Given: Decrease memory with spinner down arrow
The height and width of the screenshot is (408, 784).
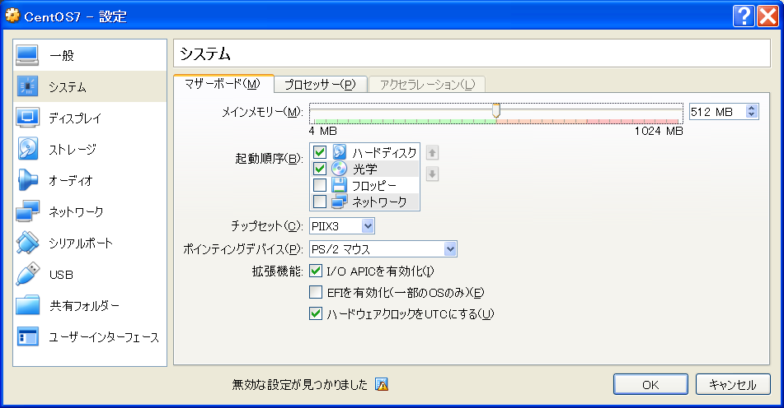Looking at the screenshot, I should 752,114.
